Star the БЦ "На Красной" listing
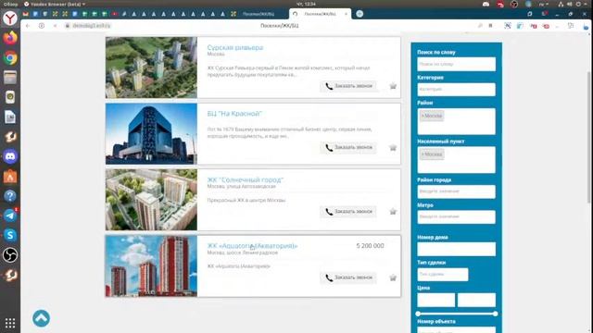This screenshot has width=593, height=333. [x=393, y=148]
